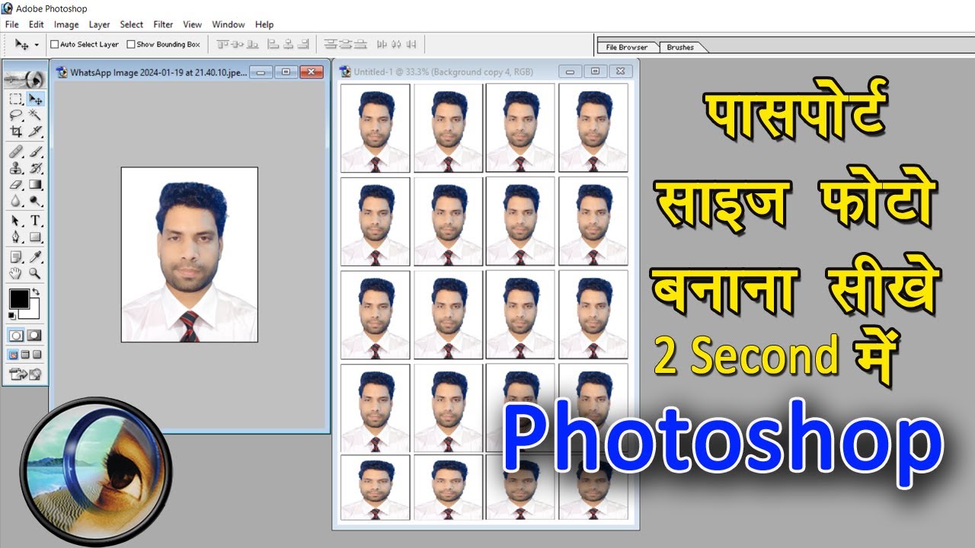Select the Slice tool
This screenshot has height=548, width=975.
35,131
